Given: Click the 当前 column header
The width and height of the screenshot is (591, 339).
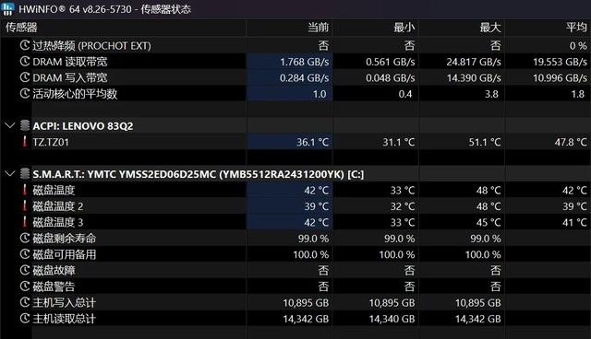Looking at the screenshot, I should coord(319,28).
